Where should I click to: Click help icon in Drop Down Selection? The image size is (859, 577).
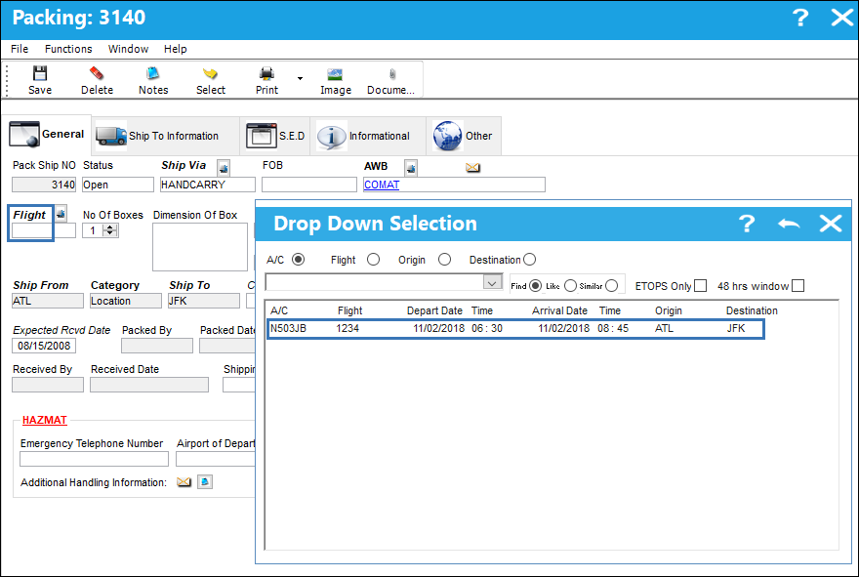pos(746,223)
